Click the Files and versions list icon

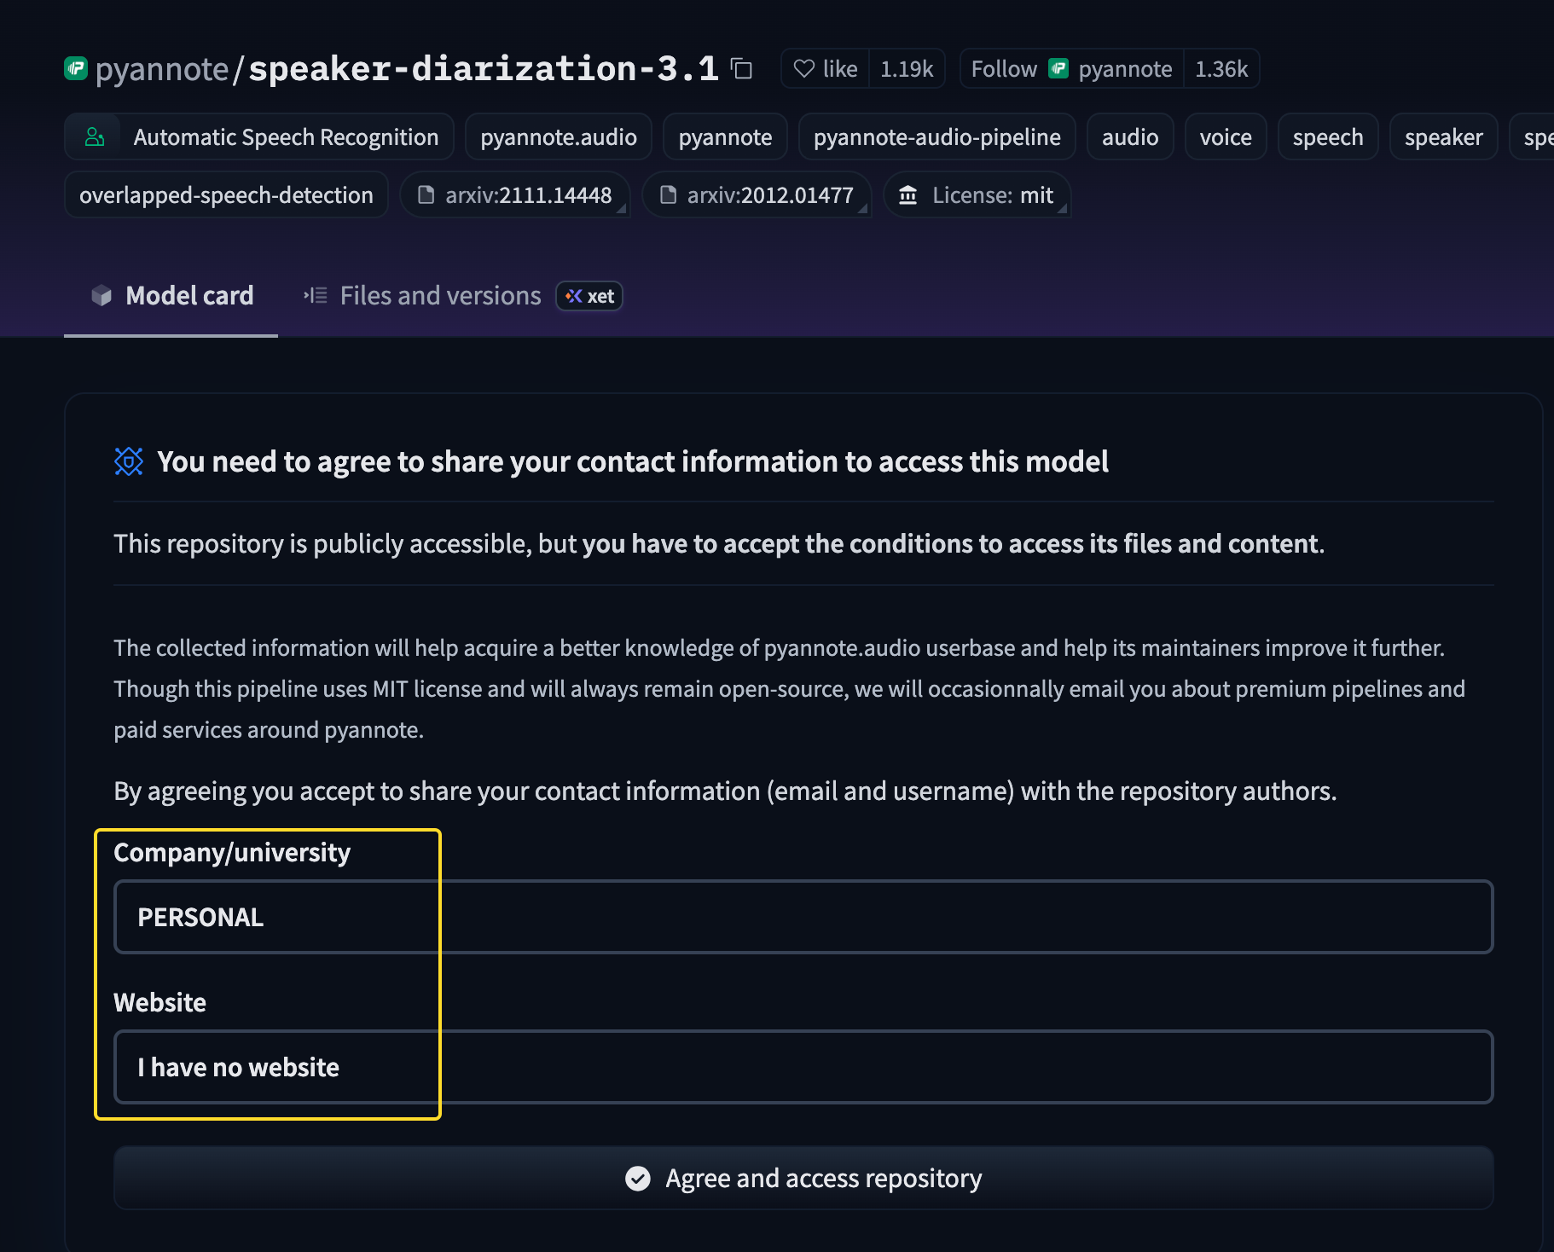[316, 296]
